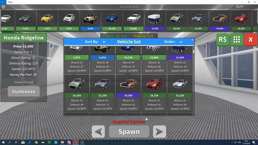Select the 13,000 white sedan in top strip
Screen dimensions: 258x145
[x=133, y=21]
